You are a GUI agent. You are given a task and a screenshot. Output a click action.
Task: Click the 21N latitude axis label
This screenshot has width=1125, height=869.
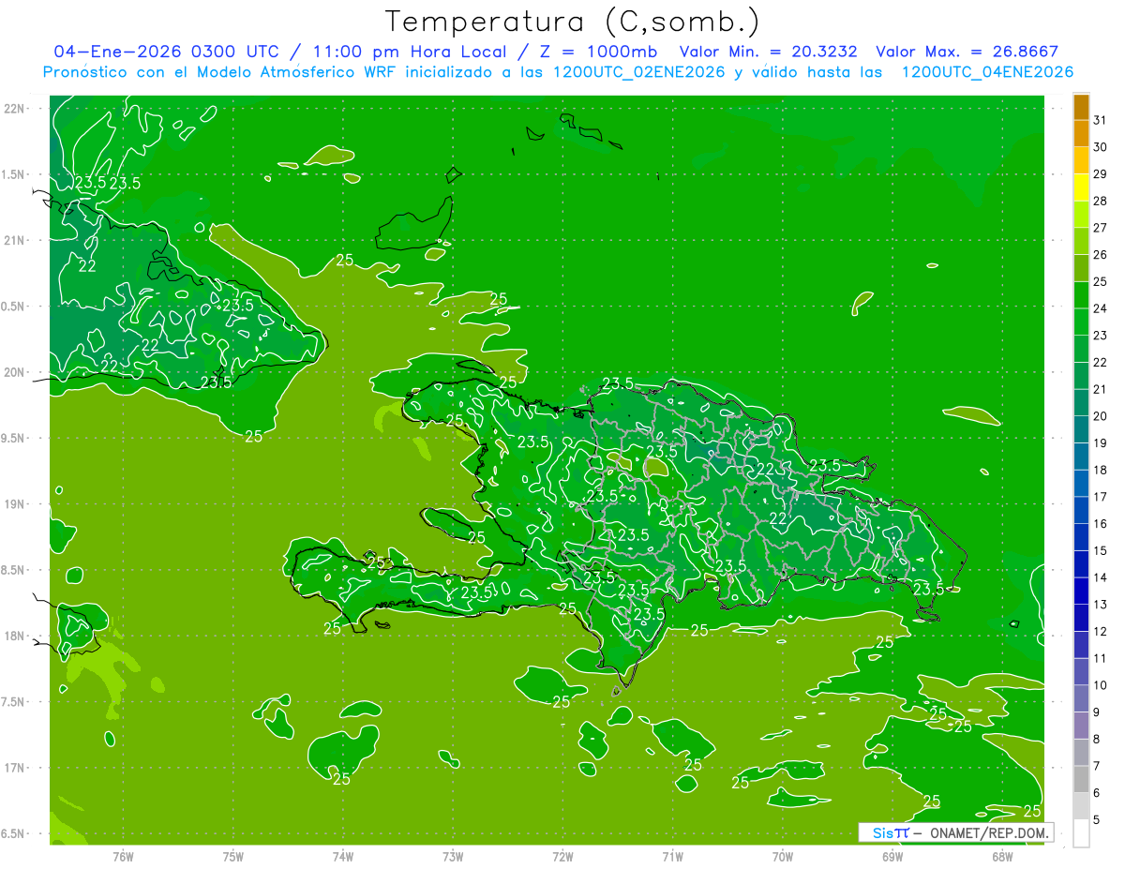tap(14, 241)
